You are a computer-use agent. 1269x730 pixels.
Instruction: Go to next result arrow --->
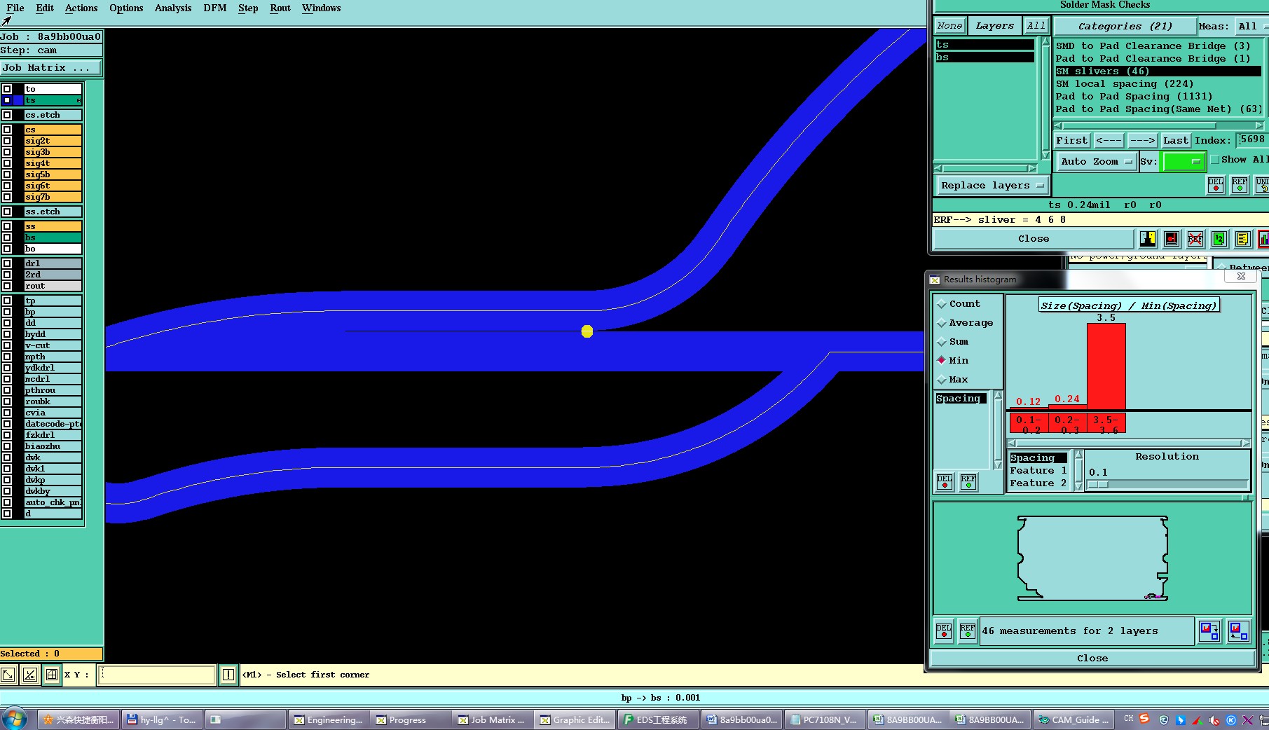coord(1142,140)
